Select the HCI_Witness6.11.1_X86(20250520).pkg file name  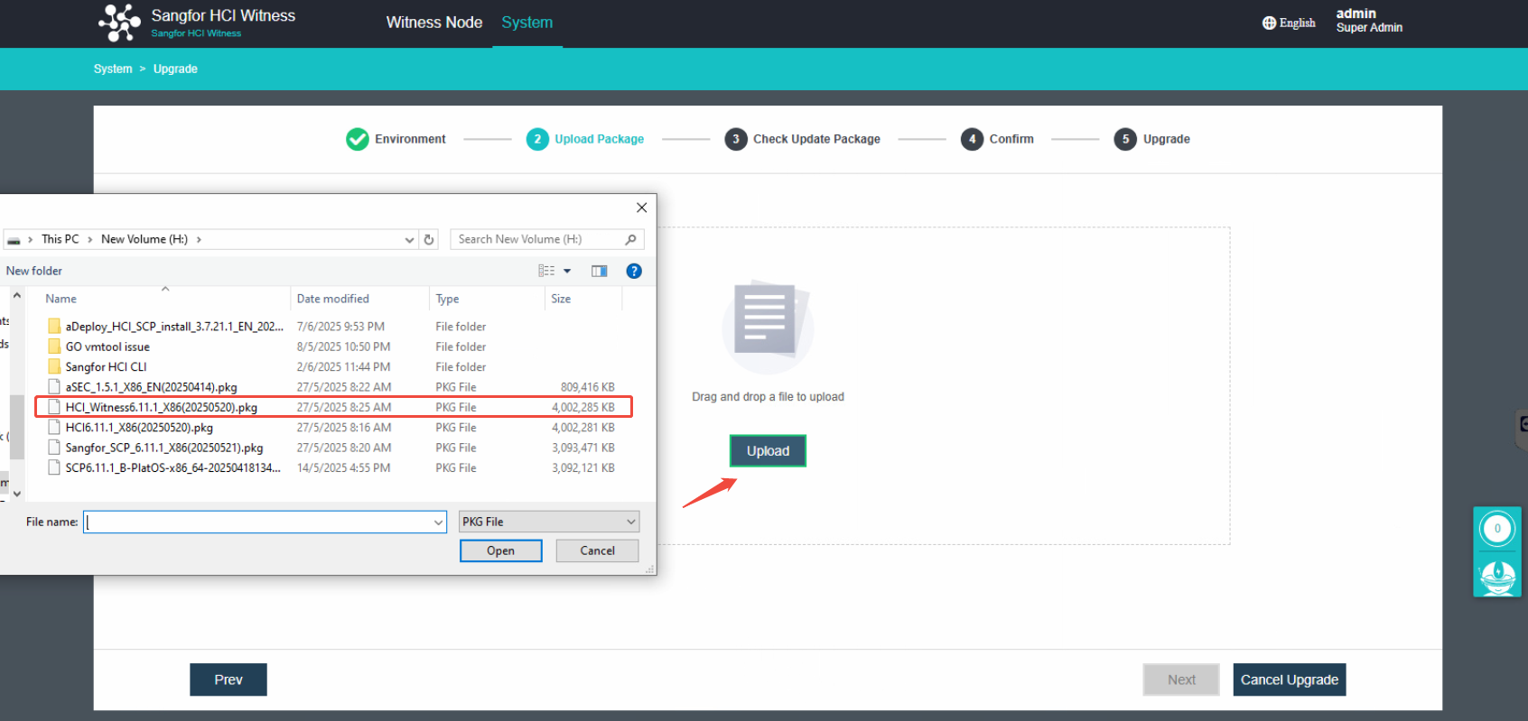(x=162, y=407)
